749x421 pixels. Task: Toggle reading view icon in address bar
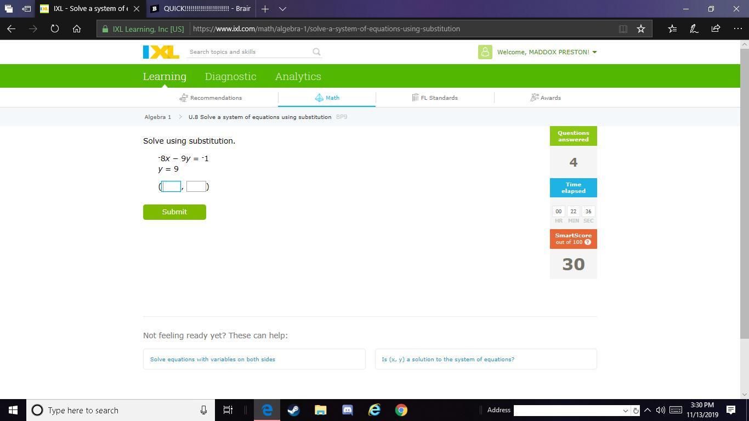pyautogui.click(x=623, y=29)
